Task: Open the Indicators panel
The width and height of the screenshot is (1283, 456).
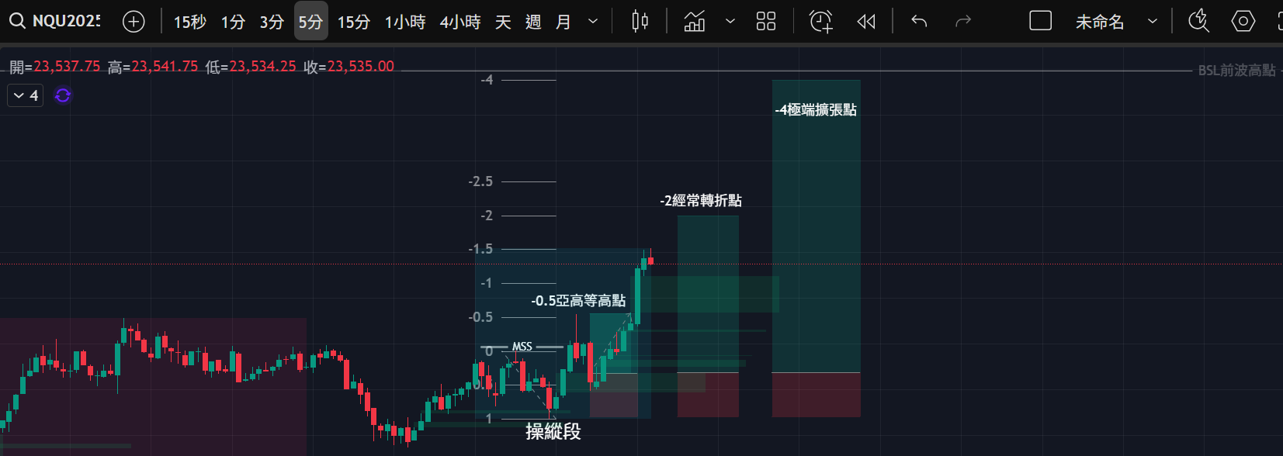Action: [694, 21]
